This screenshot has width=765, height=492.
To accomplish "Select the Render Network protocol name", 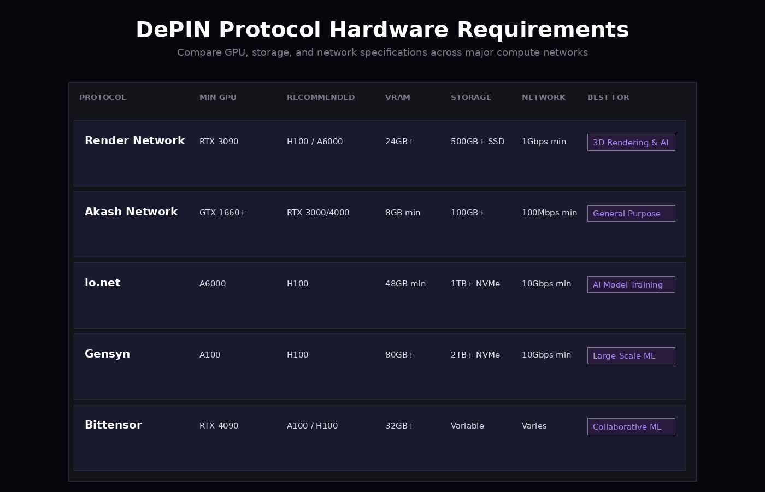I will pos(134,141).
